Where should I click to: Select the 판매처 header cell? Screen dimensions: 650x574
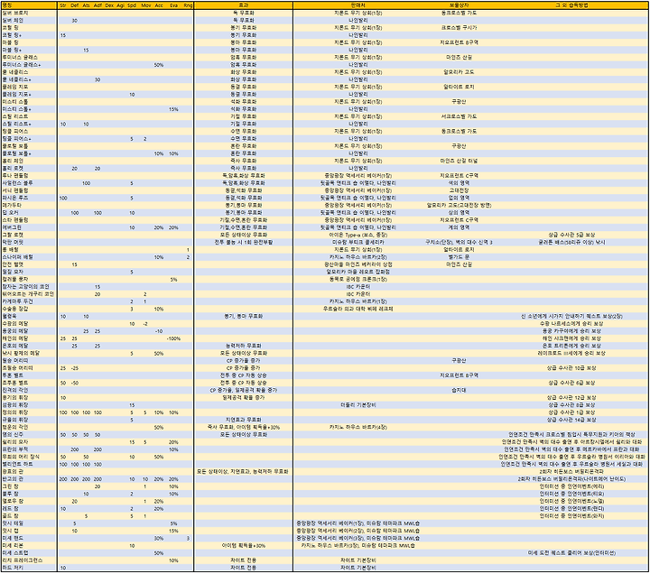pyautogui.click(x=358, y=5)
